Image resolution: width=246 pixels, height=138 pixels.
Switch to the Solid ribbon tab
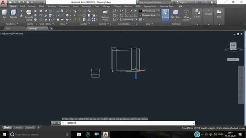(22, 6)
